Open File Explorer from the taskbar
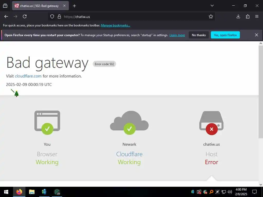The height and width of the screenshot is (197, 263). [x=32, y=192]
